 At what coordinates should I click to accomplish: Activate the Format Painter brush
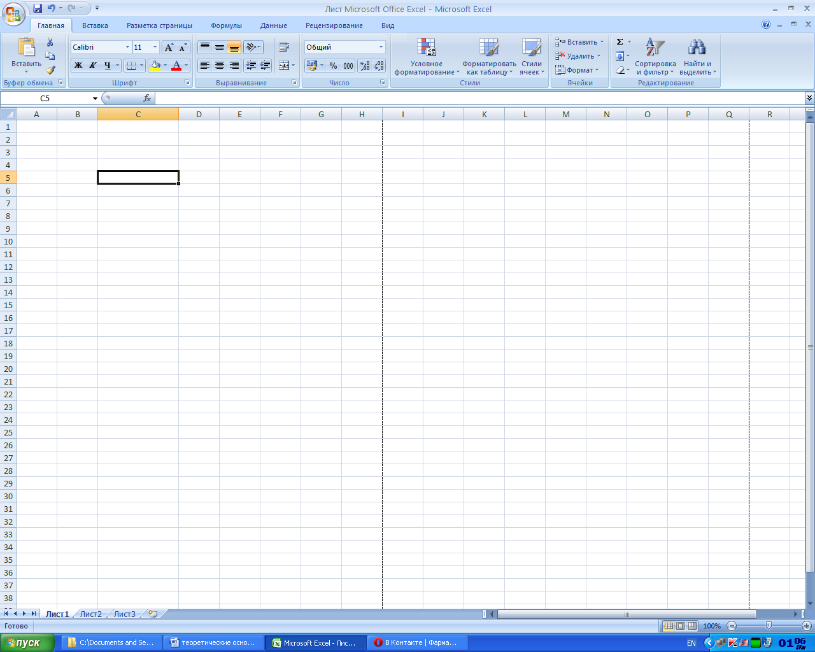[x=50, y=70]
